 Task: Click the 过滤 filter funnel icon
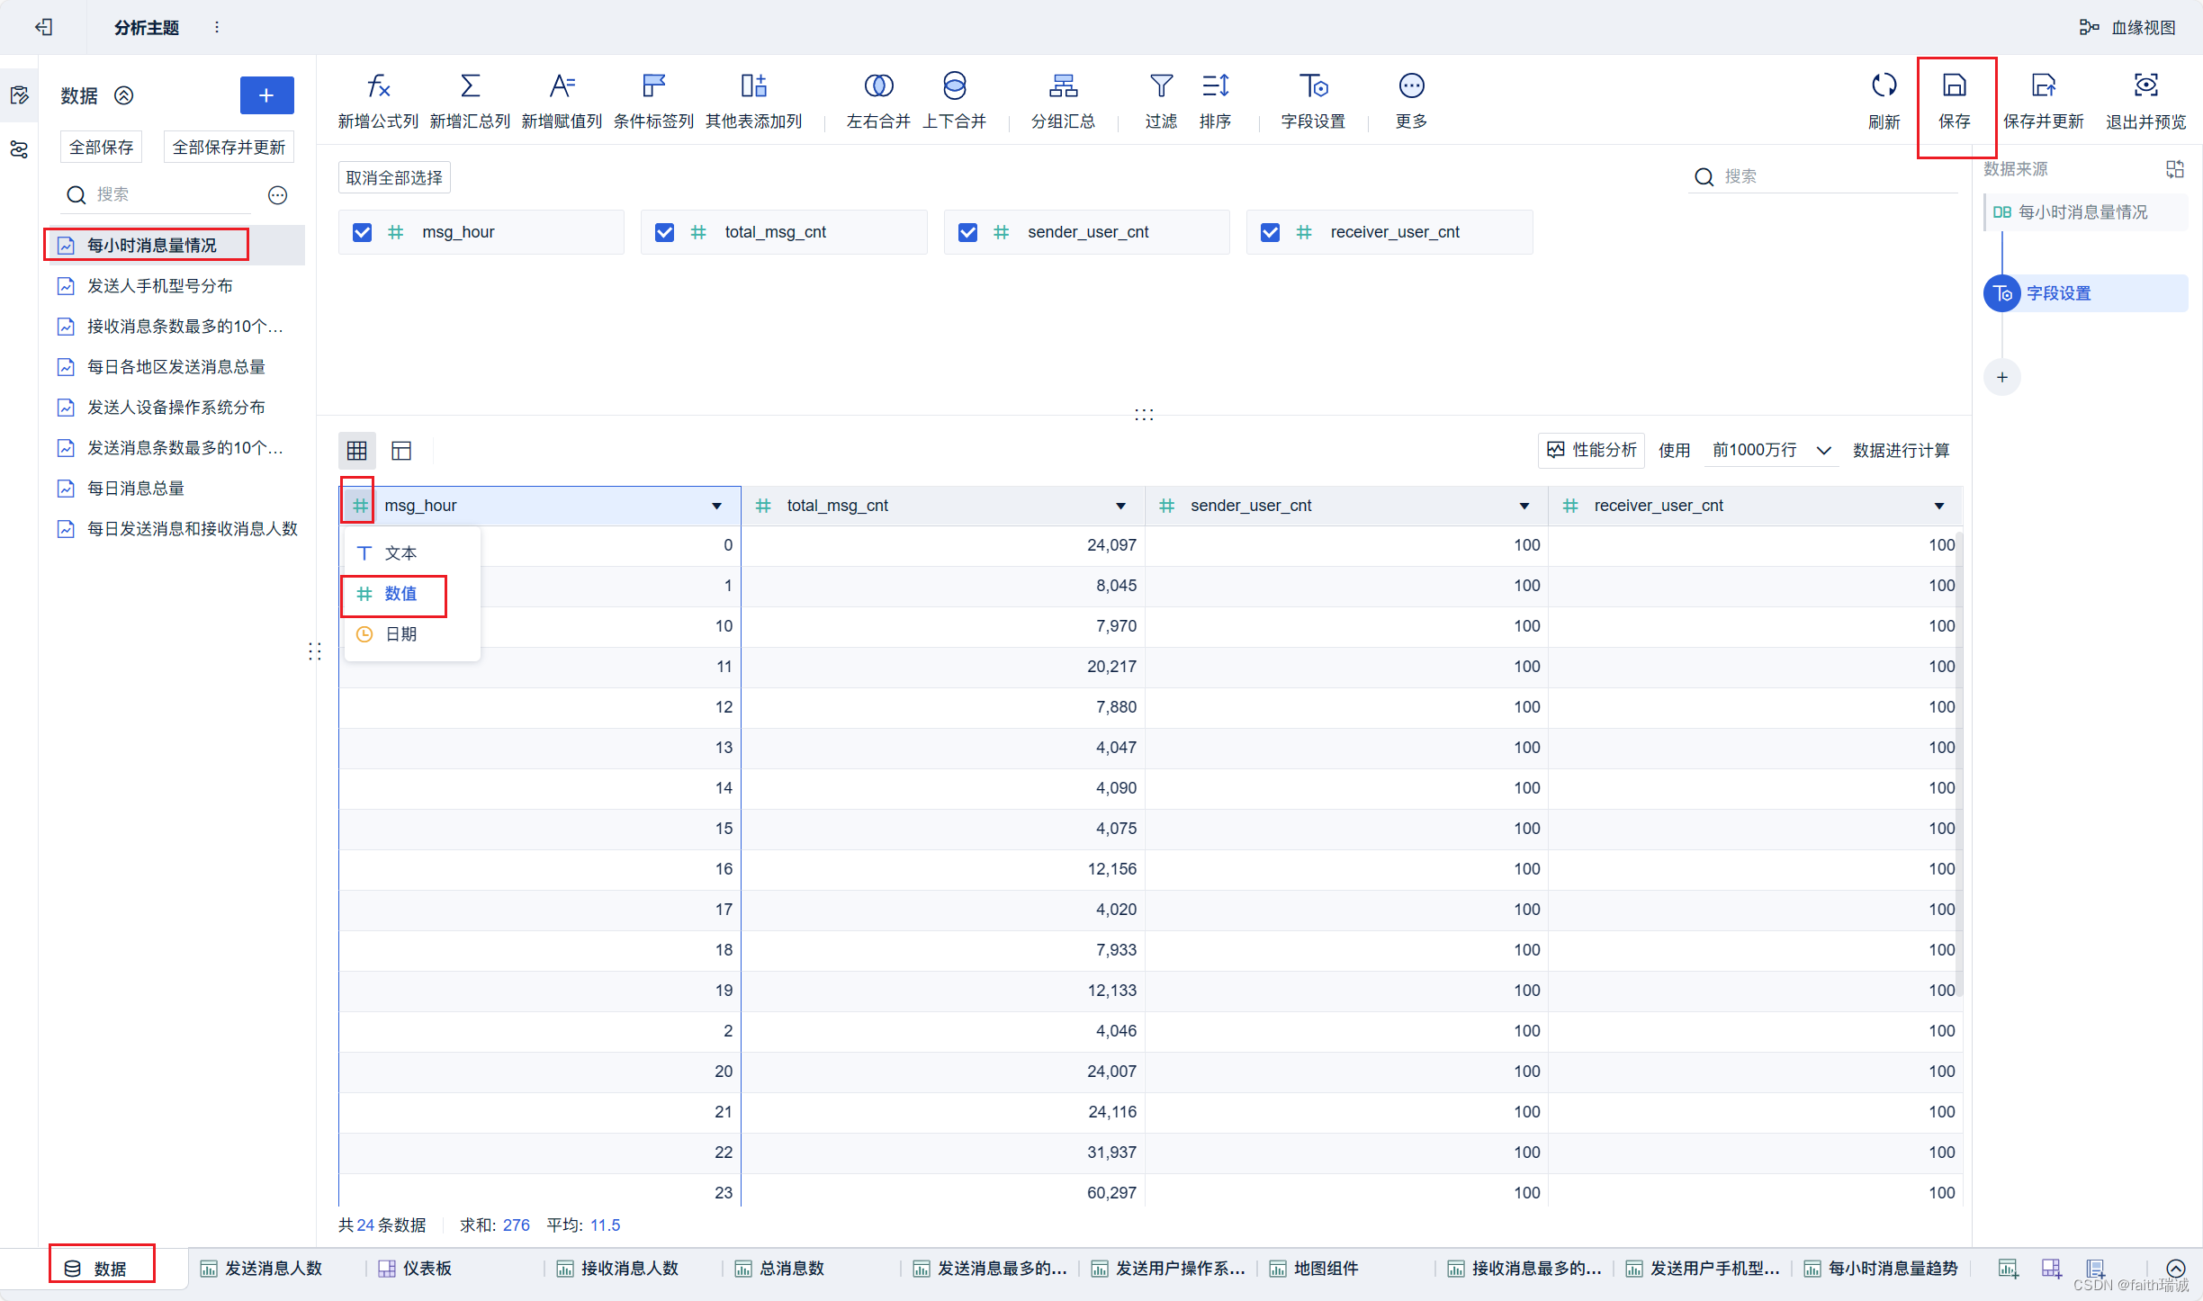coord(1161,86)
